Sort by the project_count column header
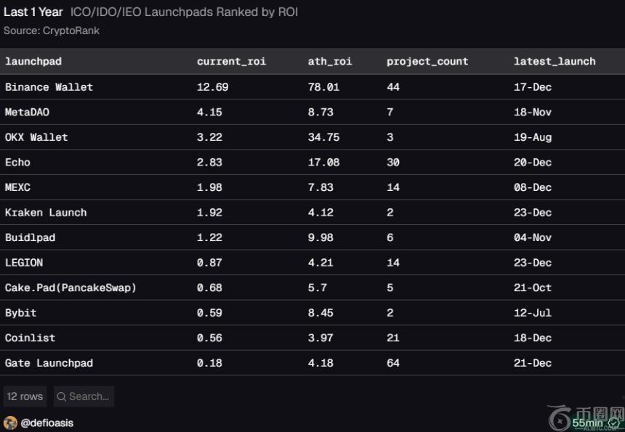Image resolution: width=625 pixels, height=432 pixels. coord(427,61)
